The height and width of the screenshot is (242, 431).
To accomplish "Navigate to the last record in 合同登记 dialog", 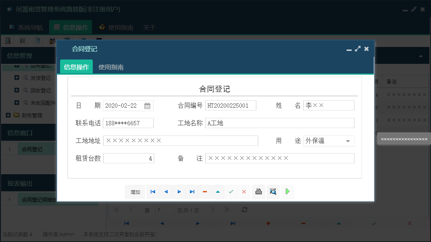I will pyautogui.click(x=192, y=192).
